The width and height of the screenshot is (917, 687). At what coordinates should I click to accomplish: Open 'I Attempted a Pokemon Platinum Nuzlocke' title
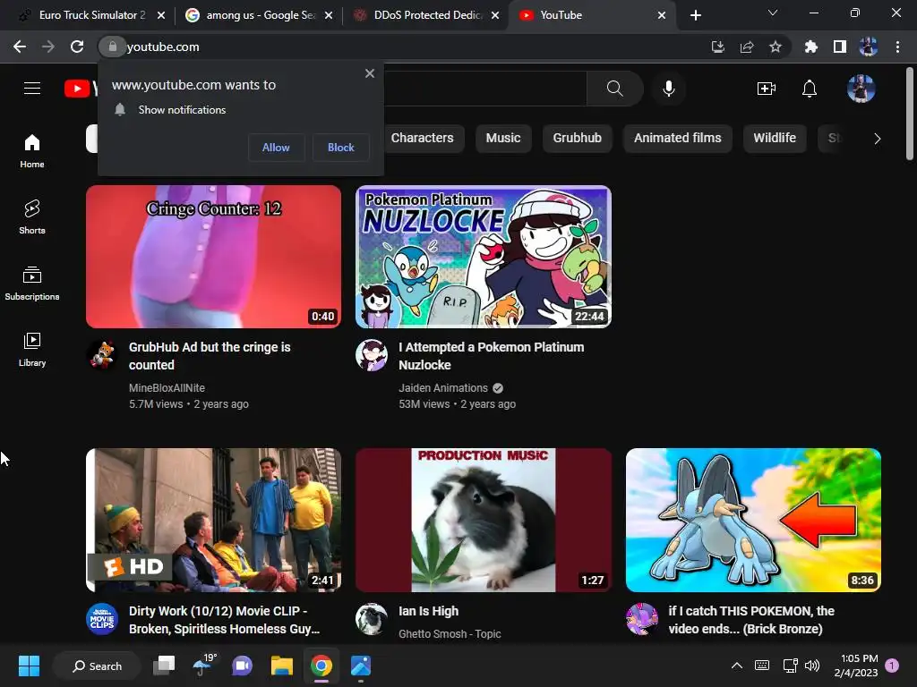492,356
